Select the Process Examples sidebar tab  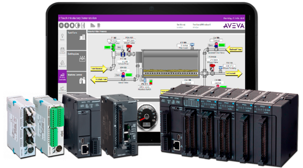[62, 76]
